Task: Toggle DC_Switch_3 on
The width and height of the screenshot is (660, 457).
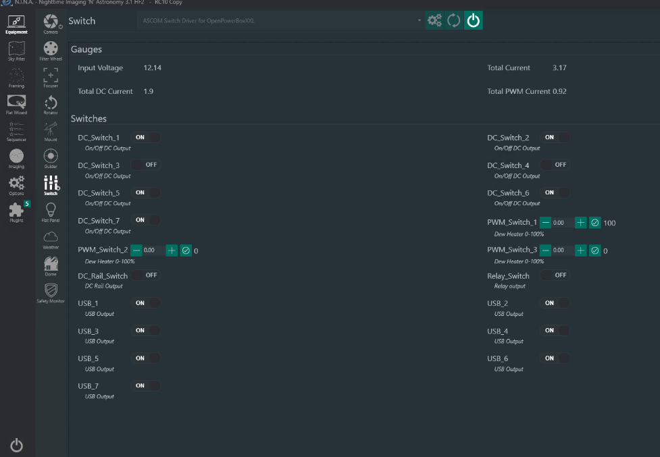Action: pyautogui.click(x=145, y=165)
